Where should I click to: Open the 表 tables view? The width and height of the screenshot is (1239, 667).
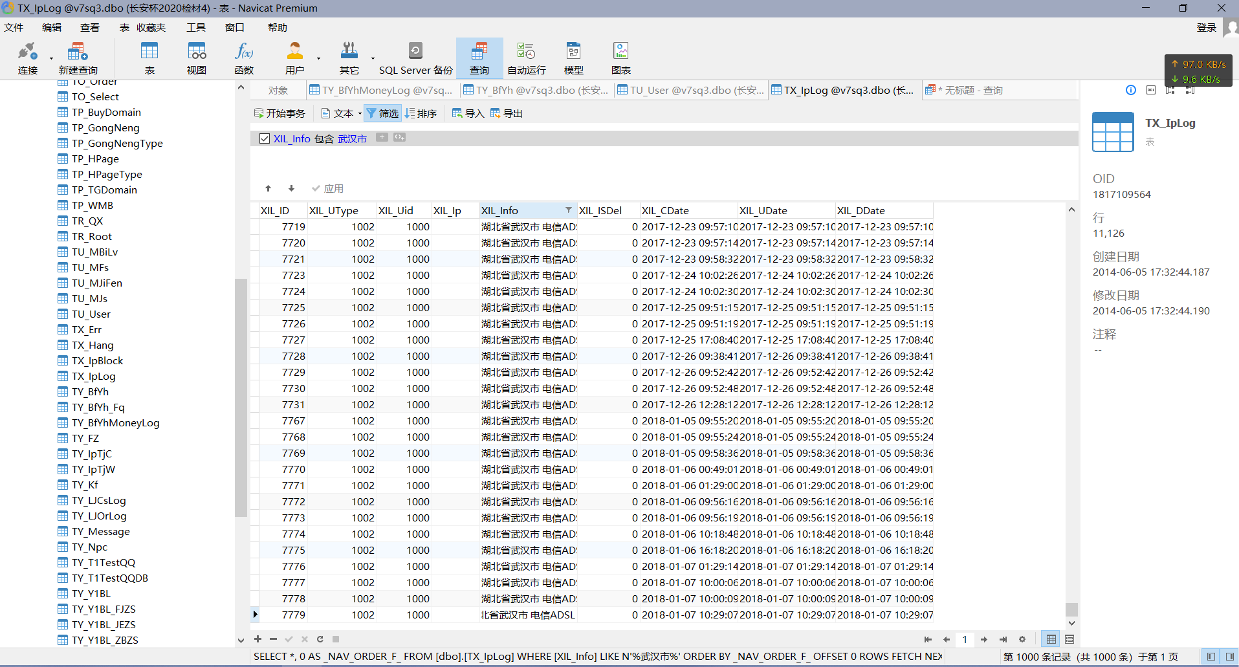point(149,58)
